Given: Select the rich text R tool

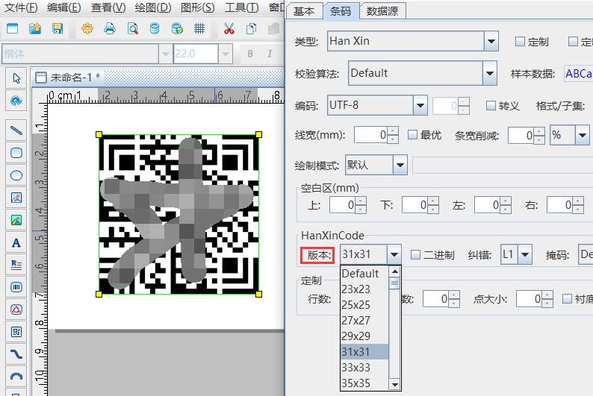Looking at the screenshot, I should 16,265.
